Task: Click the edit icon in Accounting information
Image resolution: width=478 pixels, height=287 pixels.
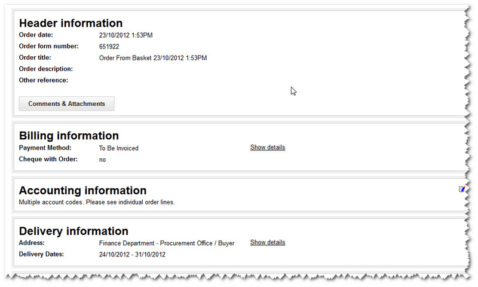Action: [461, 190]
